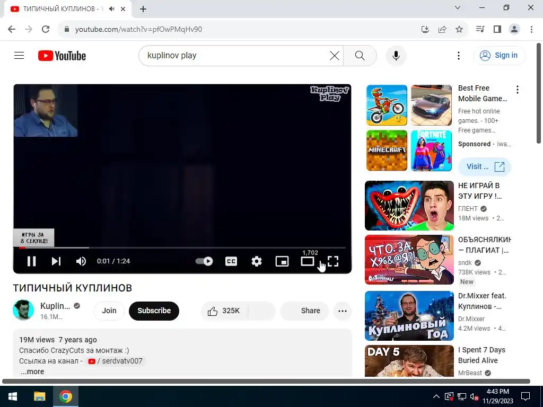Screen dimensions: 543x407
Task: Enter full screen mode
Action: point(333,261)
